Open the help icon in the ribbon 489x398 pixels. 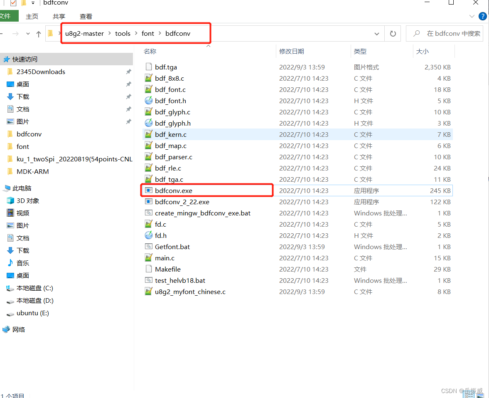tap(482, 16)
